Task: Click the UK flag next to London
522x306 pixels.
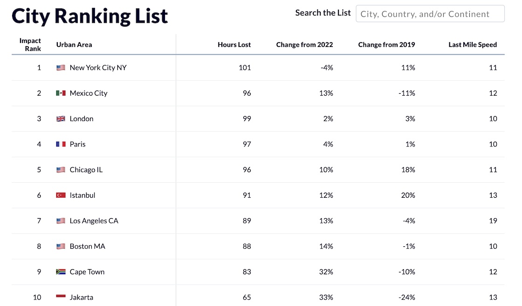Action: click(x=61, y=119)
